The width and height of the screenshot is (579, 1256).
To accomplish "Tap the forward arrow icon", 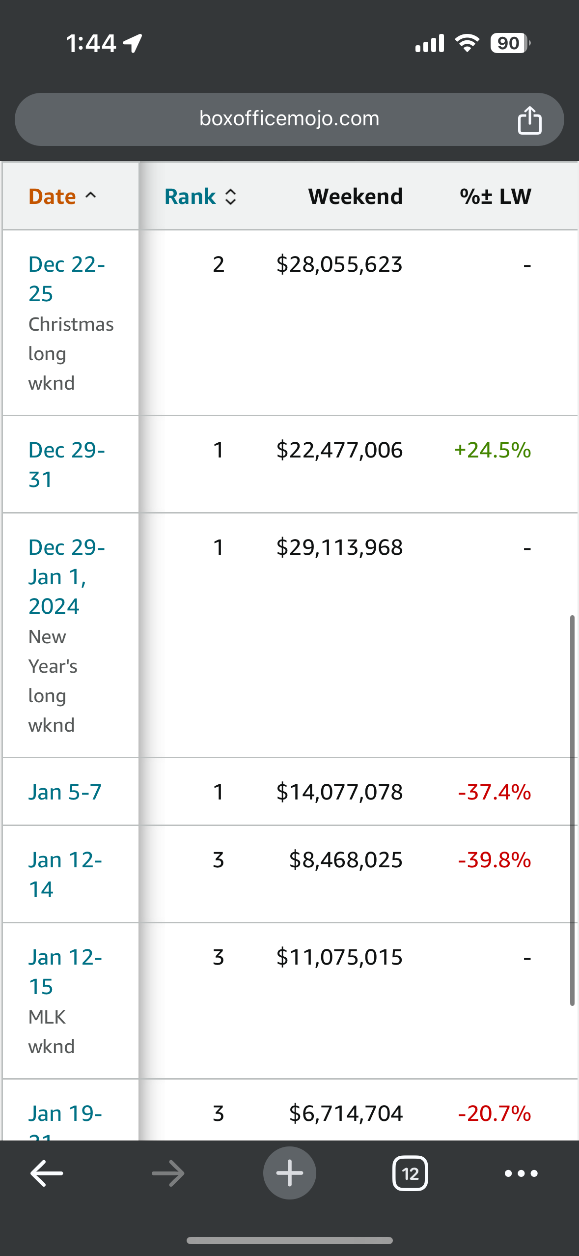I will coord(168,1173).
